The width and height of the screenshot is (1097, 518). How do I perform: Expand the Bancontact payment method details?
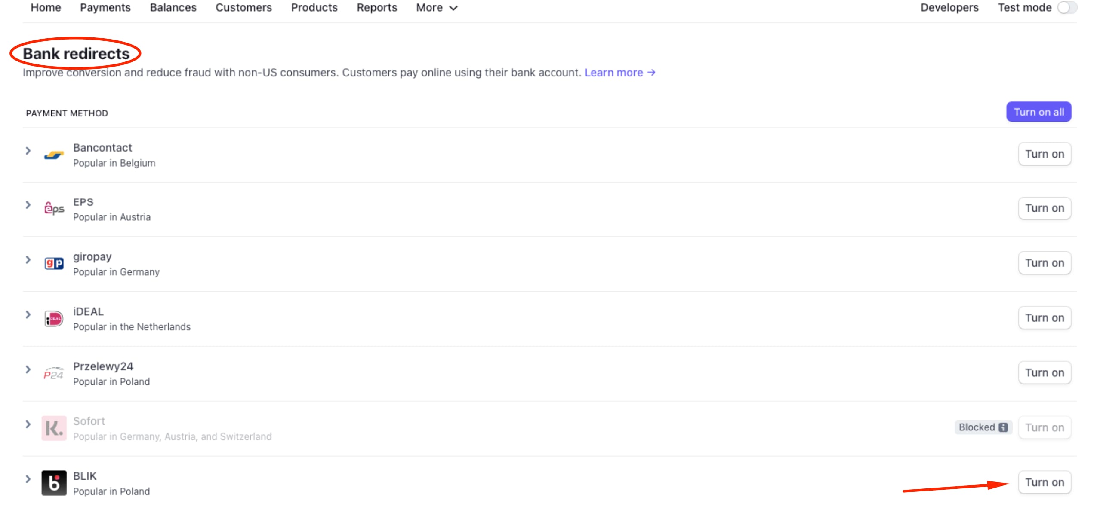28,151
